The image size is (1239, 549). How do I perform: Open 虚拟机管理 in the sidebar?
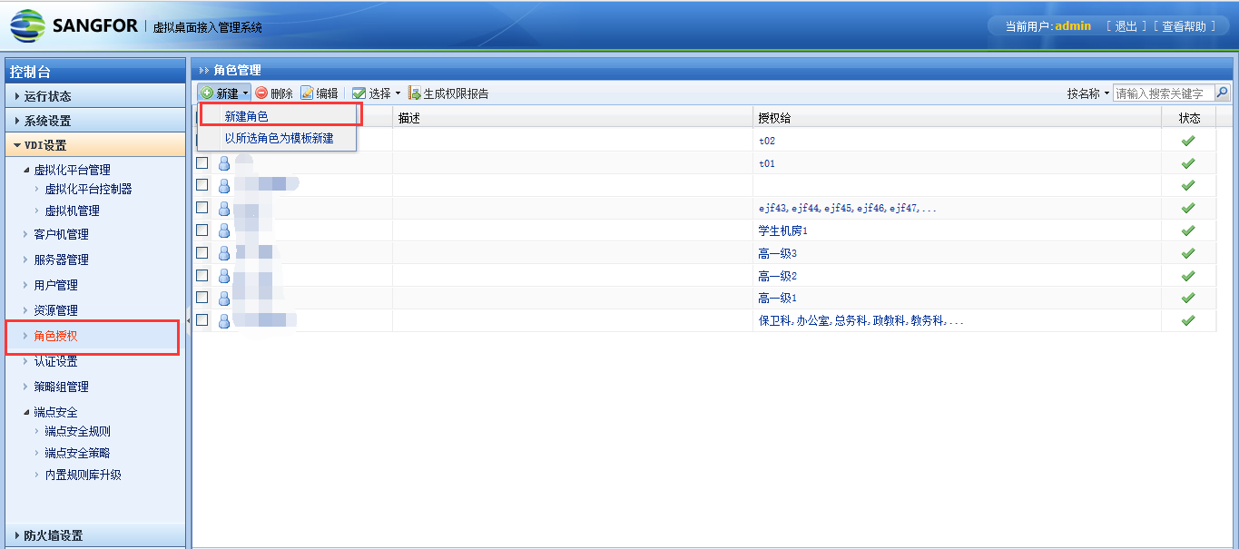pos(73,211)
